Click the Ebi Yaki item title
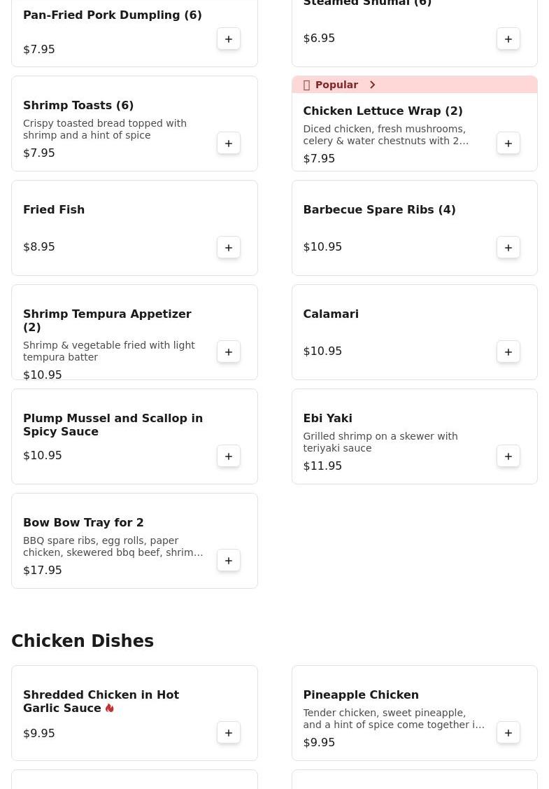The height and width of the screenshot is (789, 549). click(327, 419)
